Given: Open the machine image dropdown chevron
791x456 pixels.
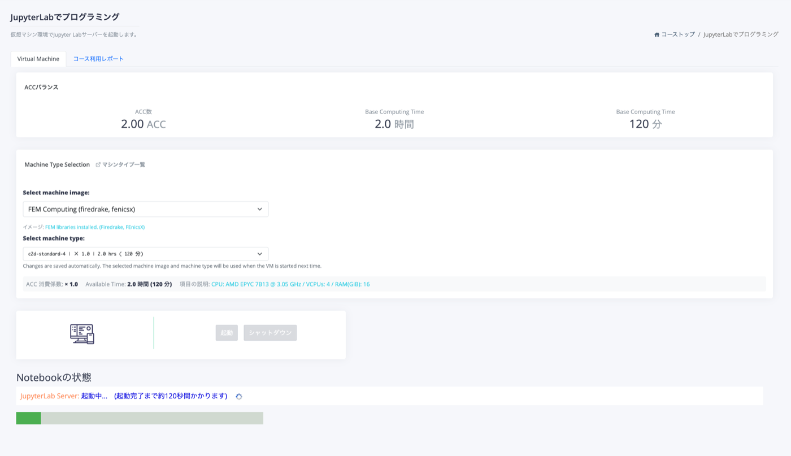Looking at the screenshot, I should click(260, 209).
